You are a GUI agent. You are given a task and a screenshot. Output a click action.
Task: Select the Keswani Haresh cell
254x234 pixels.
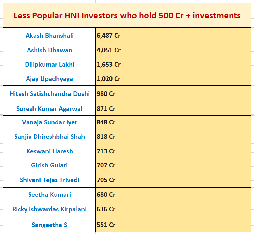tap(49, 151)
